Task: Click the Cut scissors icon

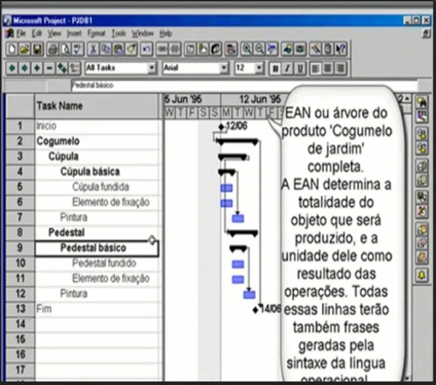Action: [93, 49]
